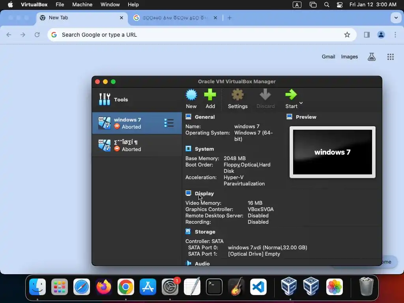
Task: Bookmark this page with the star
Action: pos(347,35)
